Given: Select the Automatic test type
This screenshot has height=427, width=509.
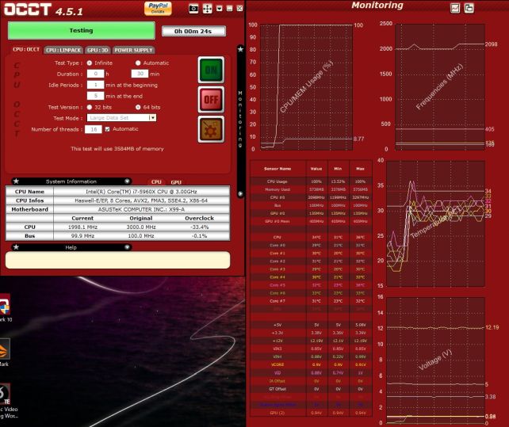Looking at the screenshot, I should 138,63.
